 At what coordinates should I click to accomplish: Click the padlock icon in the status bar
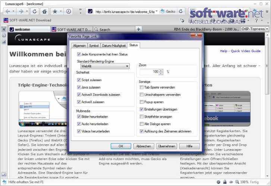(225, 182)
